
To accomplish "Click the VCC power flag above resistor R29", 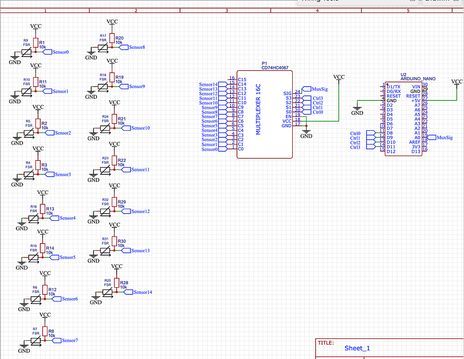I will point(114,188).
